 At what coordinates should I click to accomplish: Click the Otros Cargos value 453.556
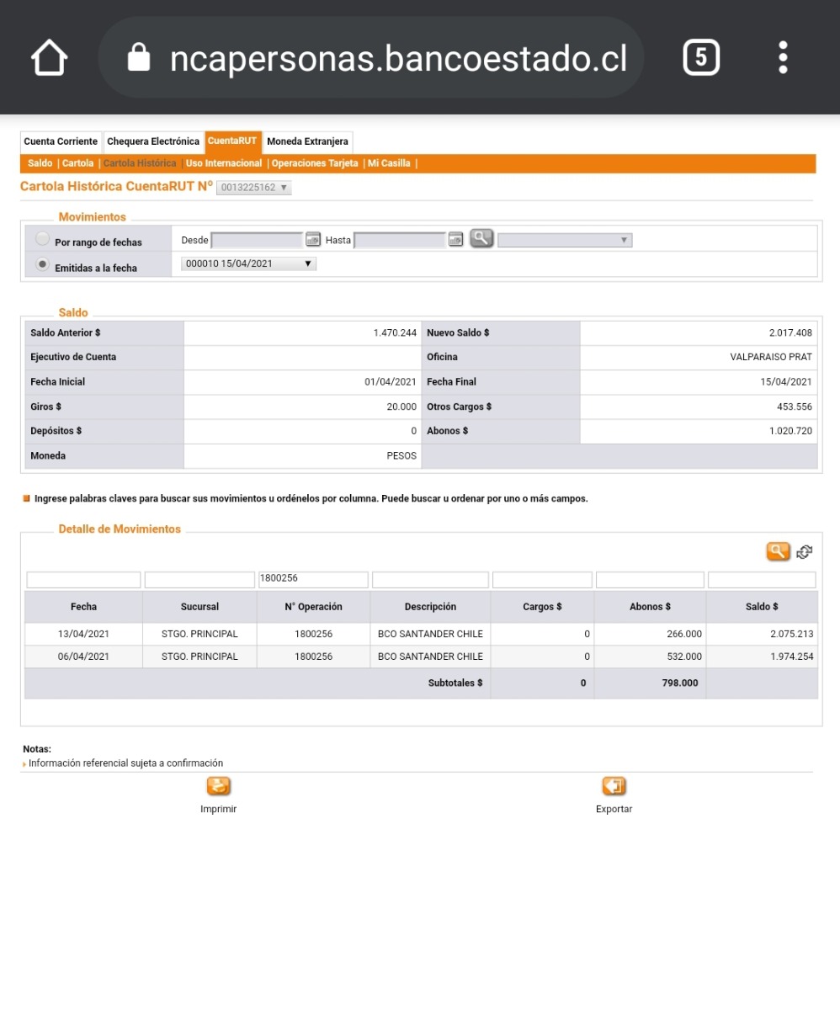click(795, 407)
